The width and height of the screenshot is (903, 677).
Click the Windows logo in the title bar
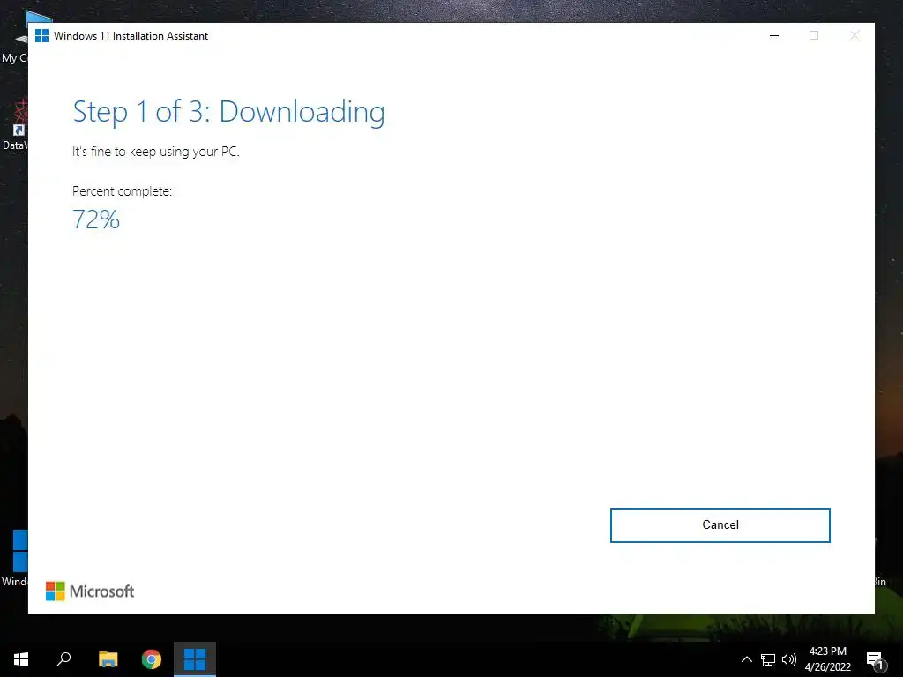[41, 35]
